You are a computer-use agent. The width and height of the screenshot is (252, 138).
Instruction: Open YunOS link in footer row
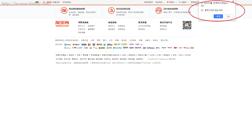click(x=152, y=55)
